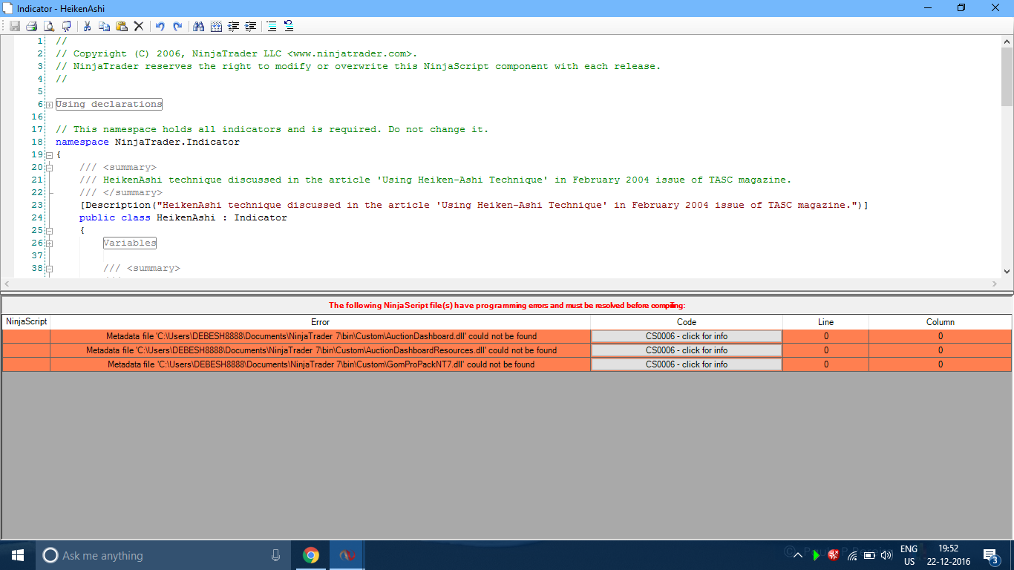Select the GomProPackNT7.dll error message
Image resolution: width=1014 pixels, height=570 pixels.
coord(321,364)
